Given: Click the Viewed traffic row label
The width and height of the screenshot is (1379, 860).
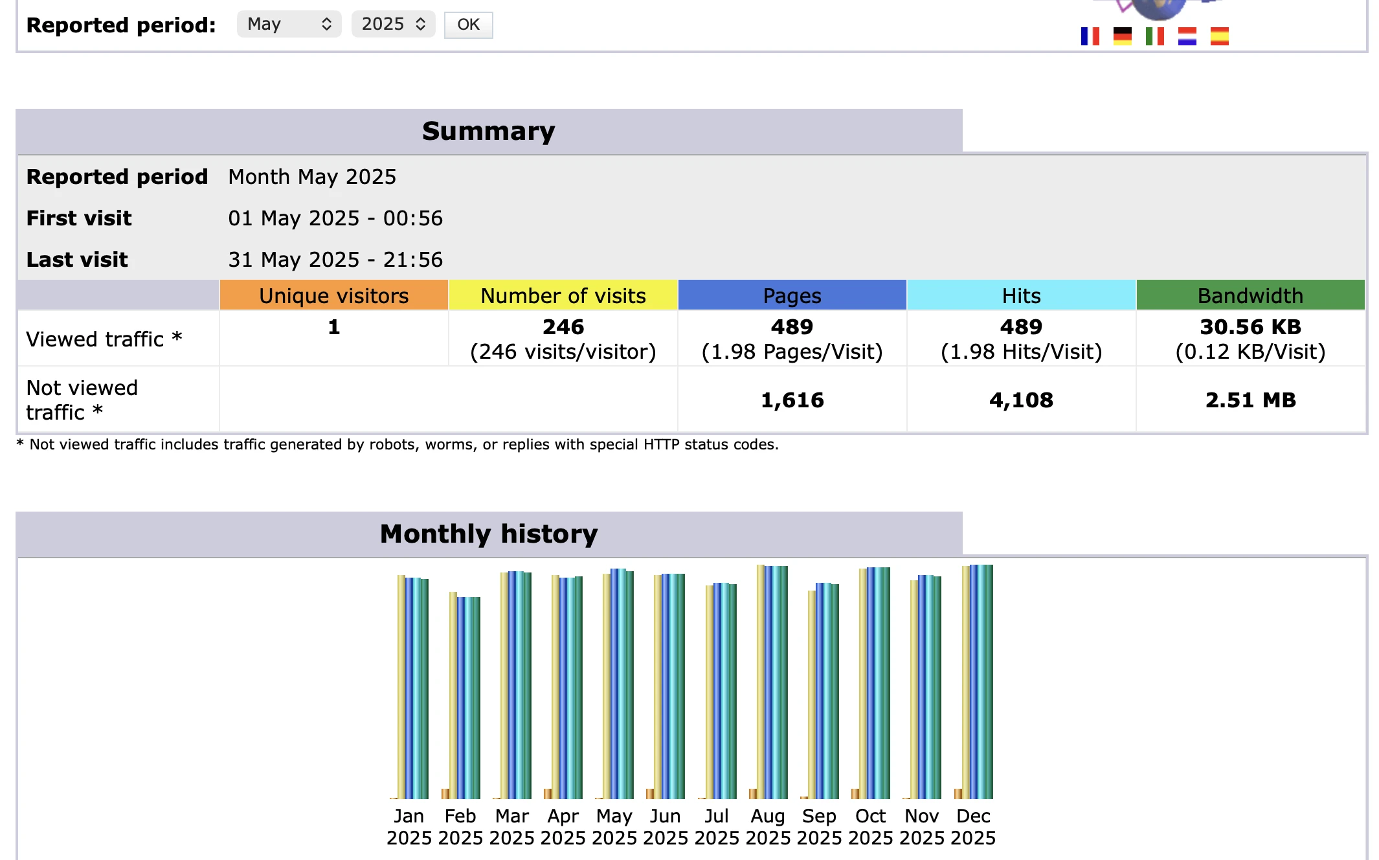Looking at the screenshot, I should 104,339.
